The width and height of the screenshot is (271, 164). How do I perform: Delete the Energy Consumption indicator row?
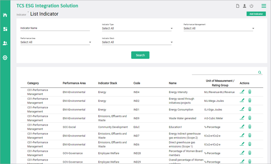250,109
